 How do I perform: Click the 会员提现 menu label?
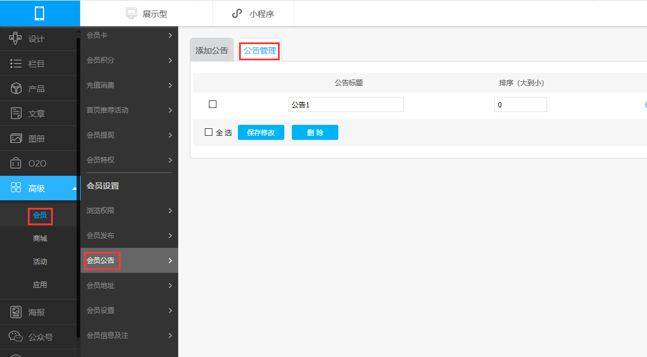click(100, 135)
